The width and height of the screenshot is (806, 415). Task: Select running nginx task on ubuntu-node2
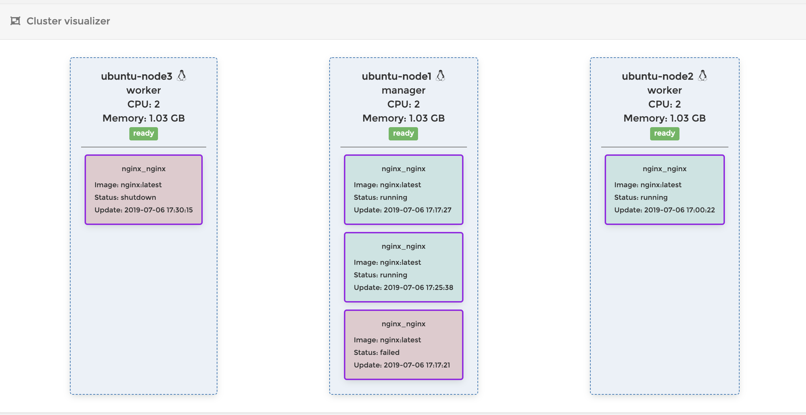click(x=664, y=190)
